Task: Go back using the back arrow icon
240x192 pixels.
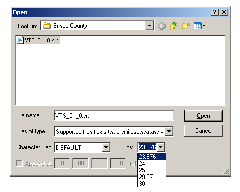Action: click(x=161, y=26)
